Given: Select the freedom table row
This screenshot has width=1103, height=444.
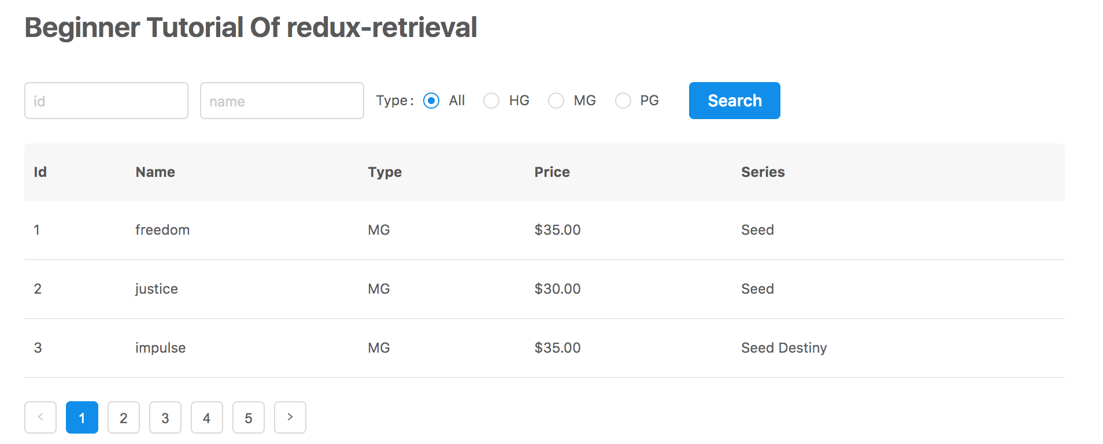Looking at the screenshot, I should (x=545, y=230).
